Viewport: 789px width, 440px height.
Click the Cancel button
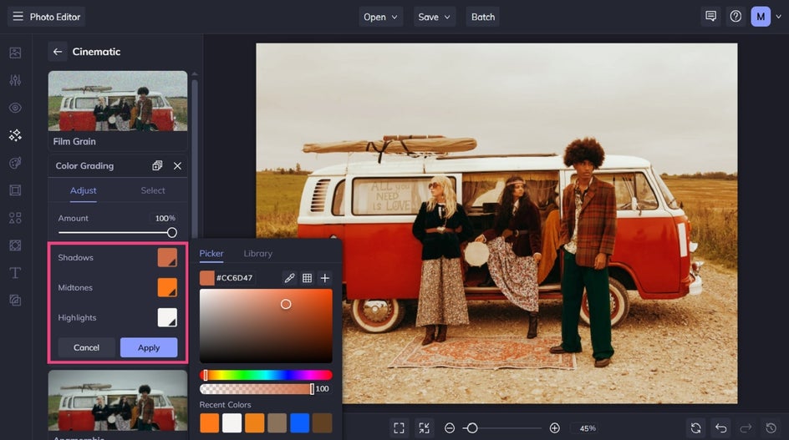pos(87,347)
